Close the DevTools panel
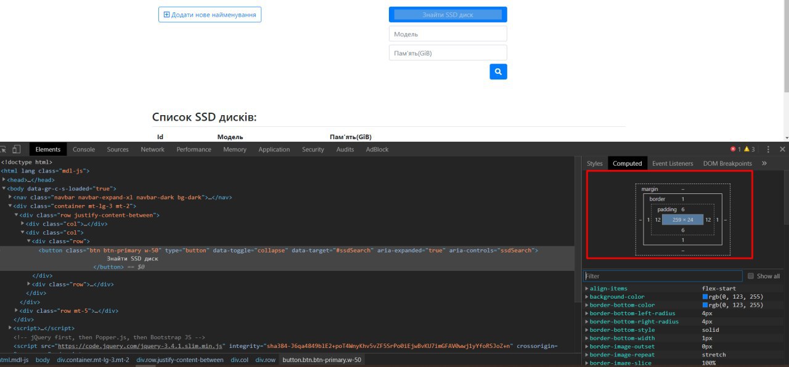 coord(783,149)
